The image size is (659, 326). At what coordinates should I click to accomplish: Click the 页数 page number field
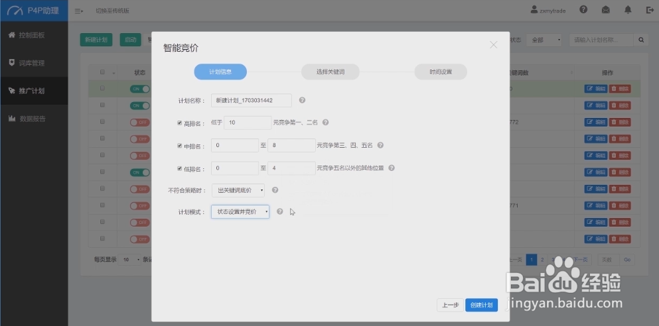pyautogui.click(x=607, y=260)
